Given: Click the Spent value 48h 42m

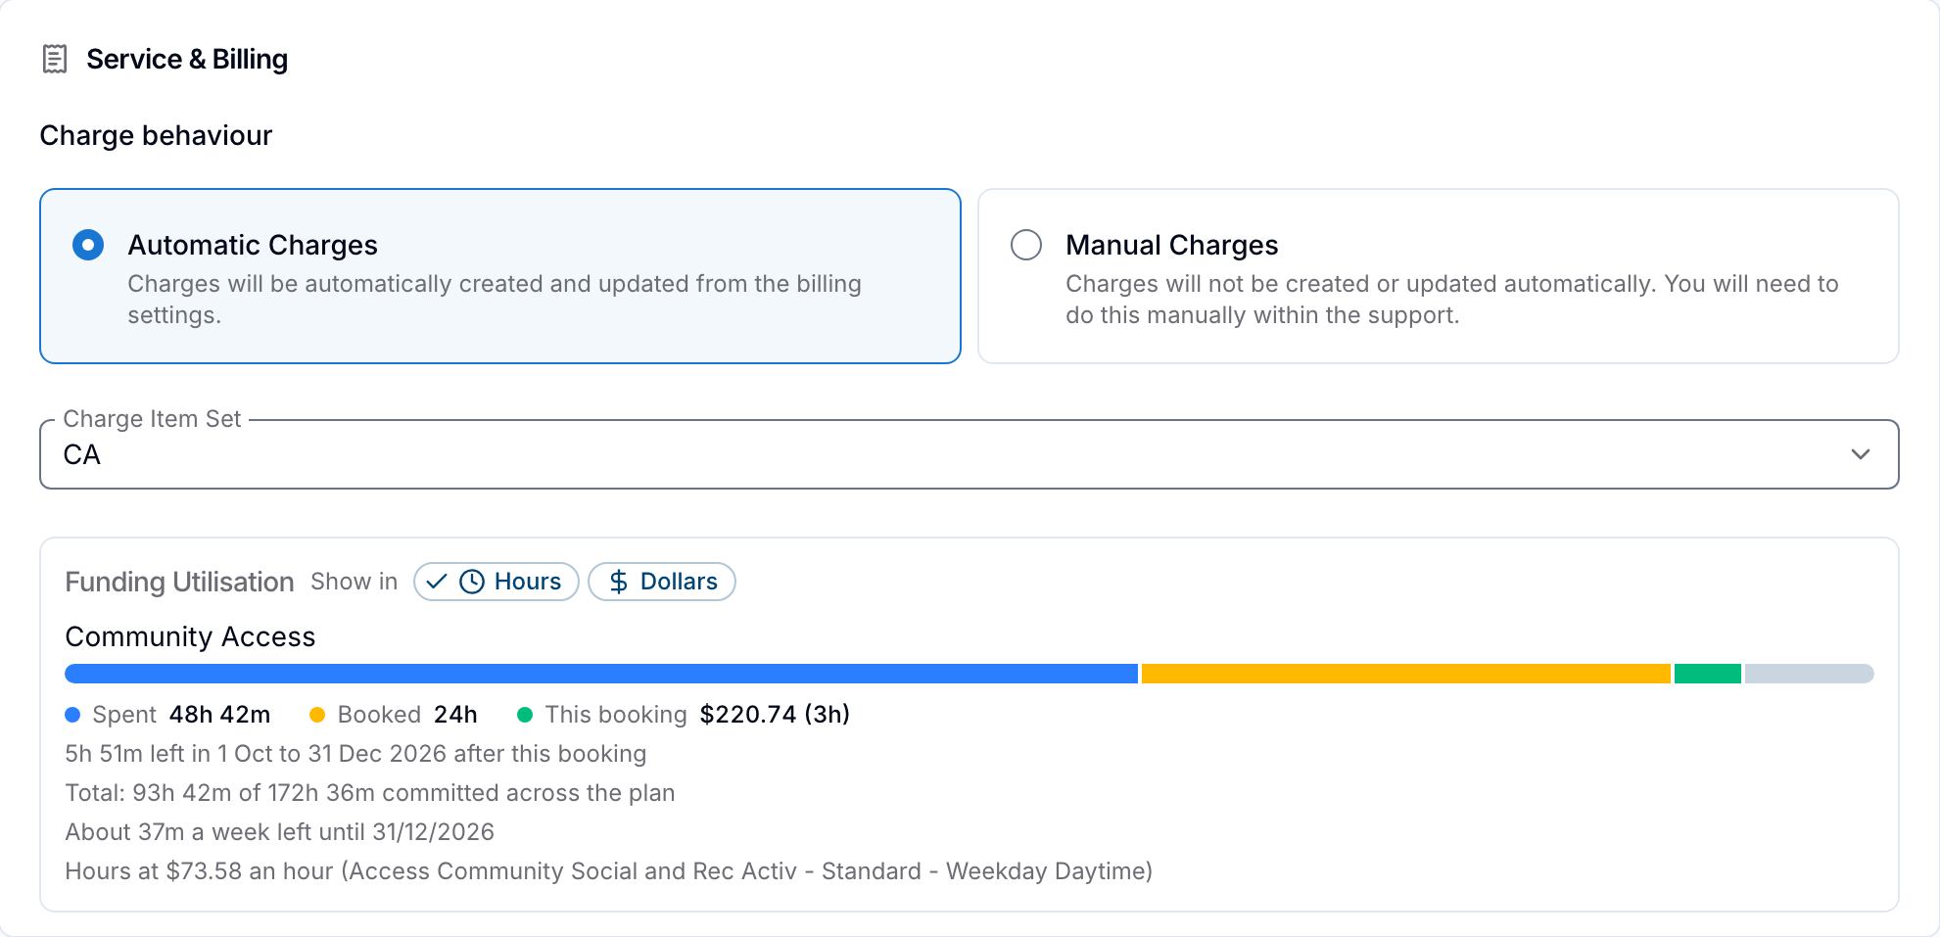Looking at the screenshot, I should click(219, 715).
